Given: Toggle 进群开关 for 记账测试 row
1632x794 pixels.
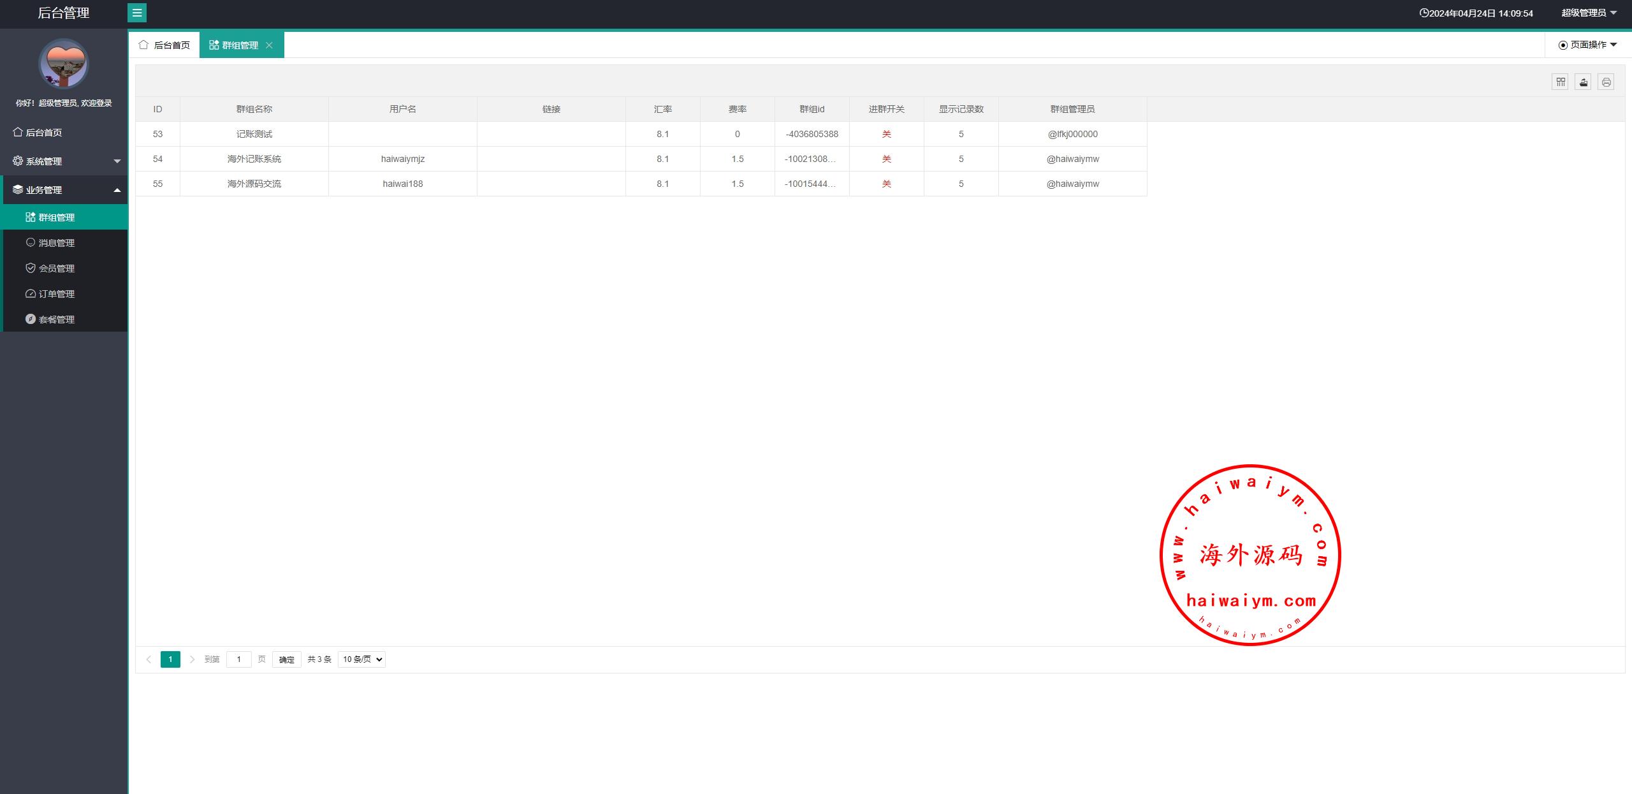Looking at the screenshot, I should click(886, 134).
